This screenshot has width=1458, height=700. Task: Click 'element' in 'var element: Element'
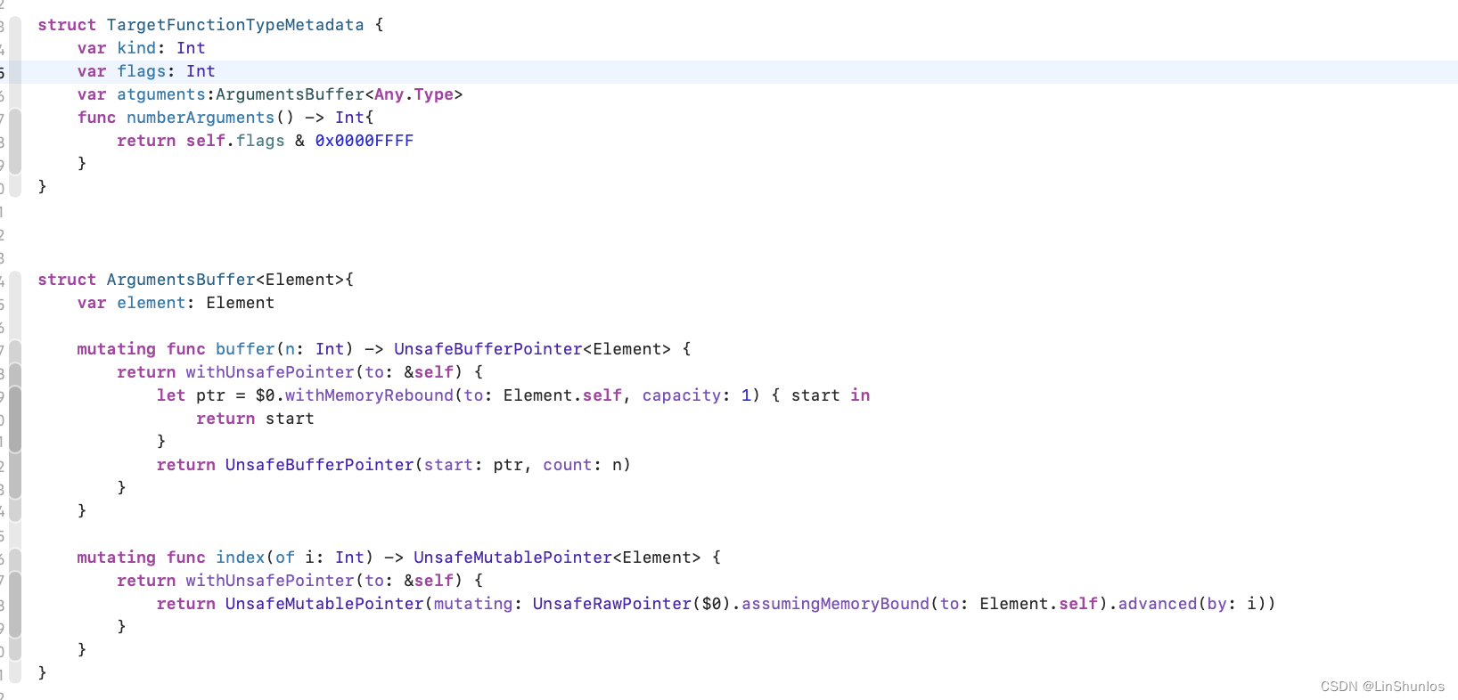tap(152, 303)
